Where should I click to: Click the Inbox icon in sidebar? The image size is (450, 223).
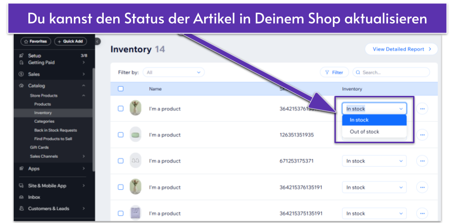(x=21, y=197)
